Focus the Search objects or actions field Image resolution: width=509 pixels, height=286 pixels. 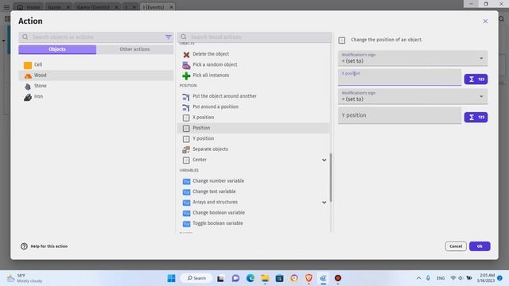coord(96,37)
